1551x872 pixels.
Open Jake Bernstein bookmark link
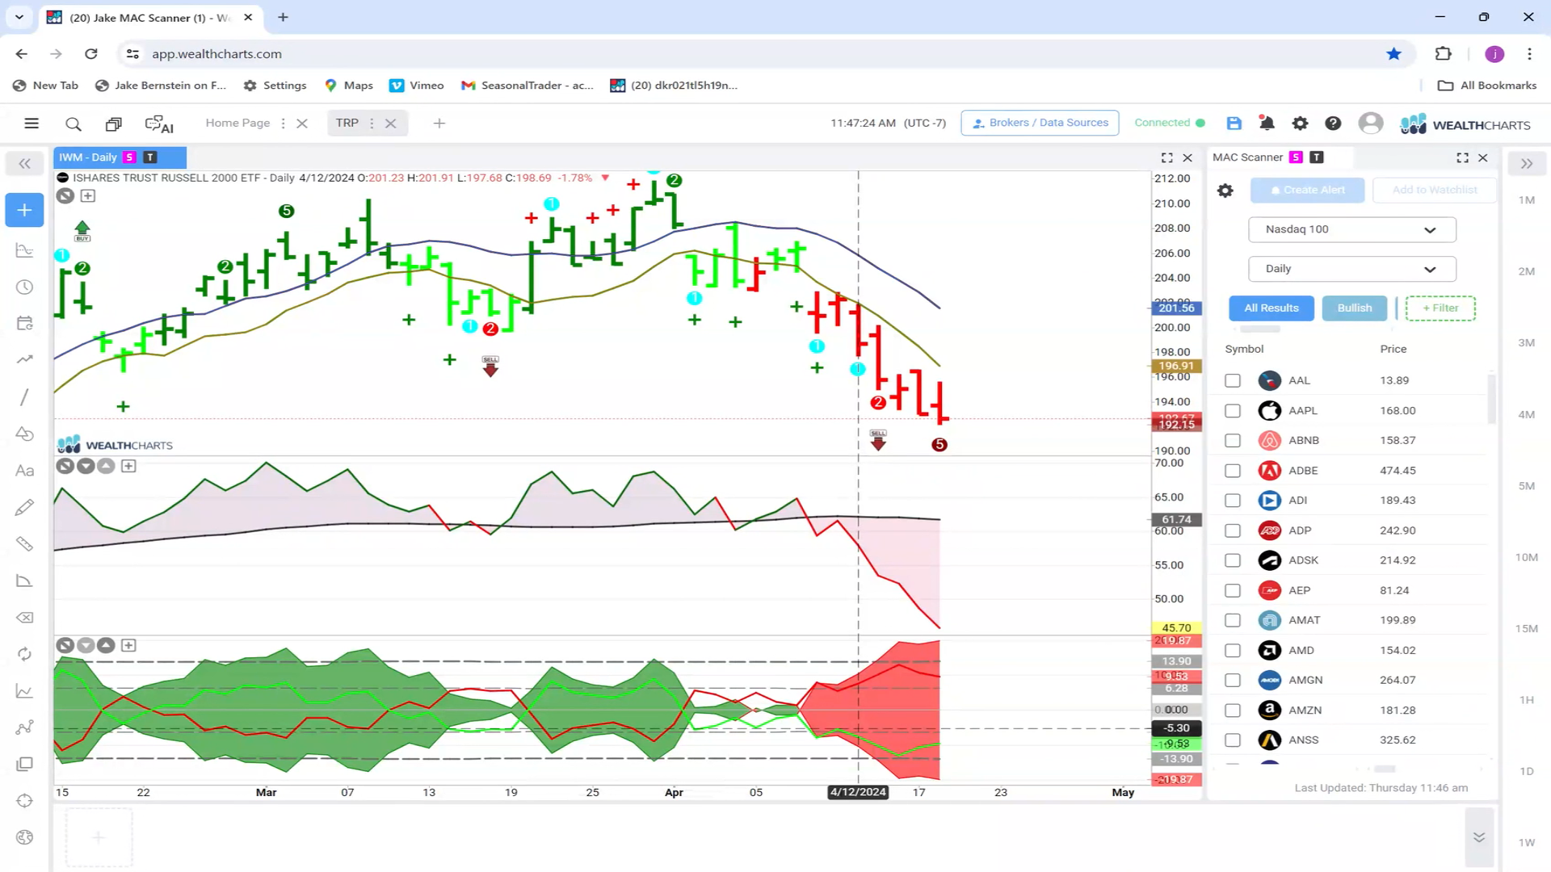pos(161,86)
